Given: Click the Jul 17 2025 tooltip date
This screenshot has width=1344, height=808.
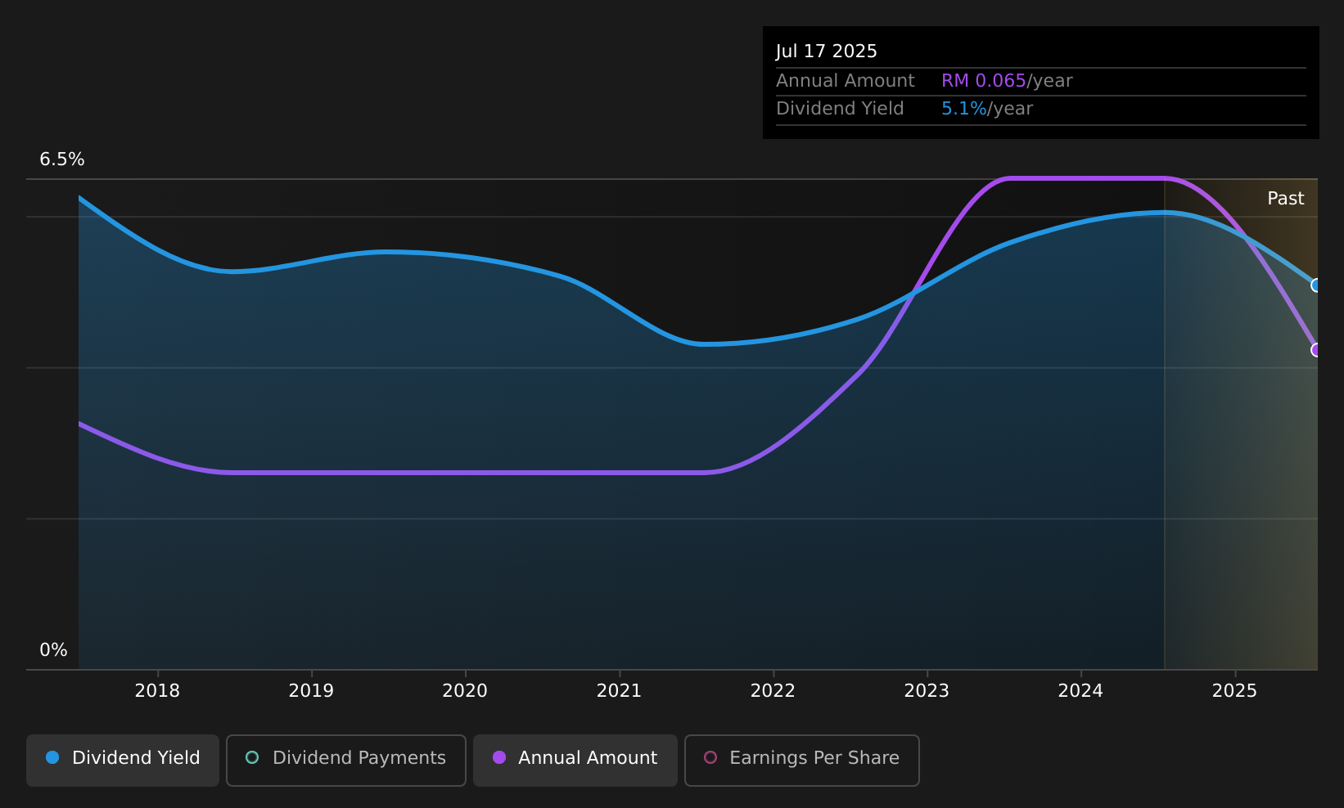Looking at the screenshot, I should [826, 52].
